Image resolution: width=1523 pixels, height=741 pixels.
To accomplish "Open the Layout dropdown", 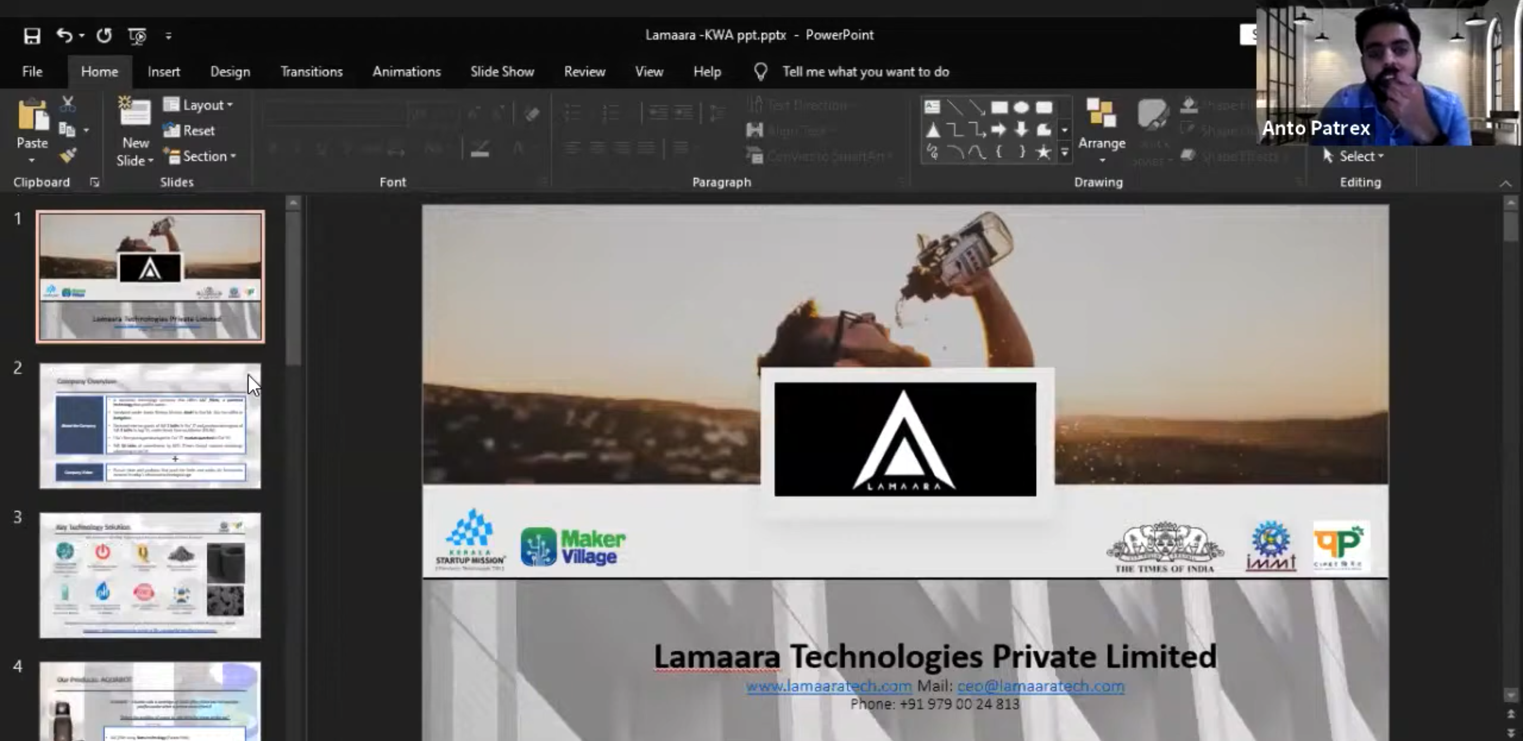I will 198,105.
